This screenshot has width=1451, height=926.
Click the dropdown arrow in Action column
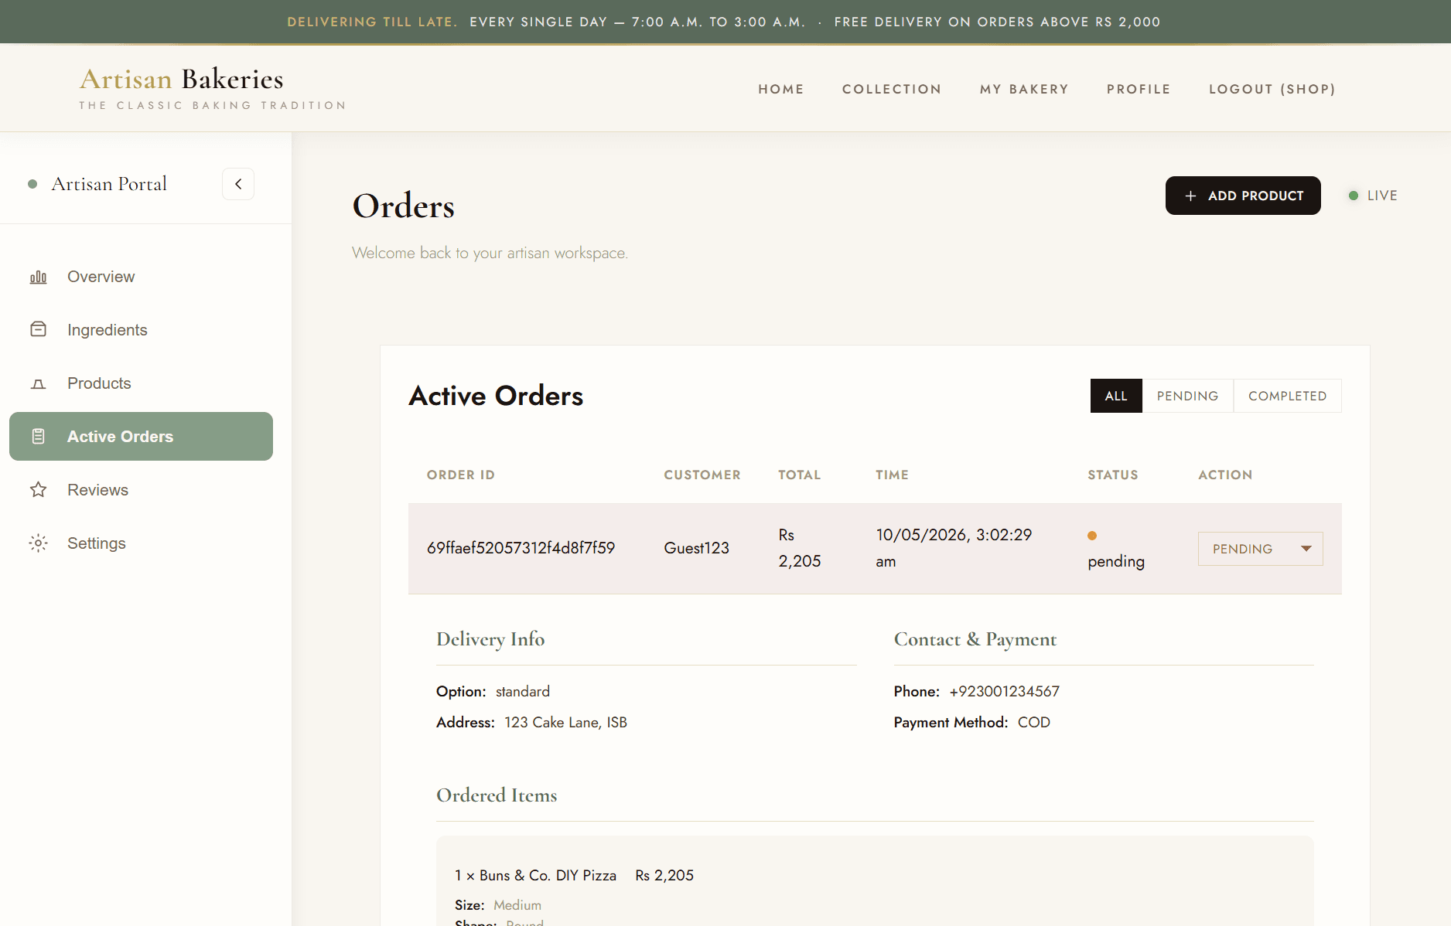1306,549
